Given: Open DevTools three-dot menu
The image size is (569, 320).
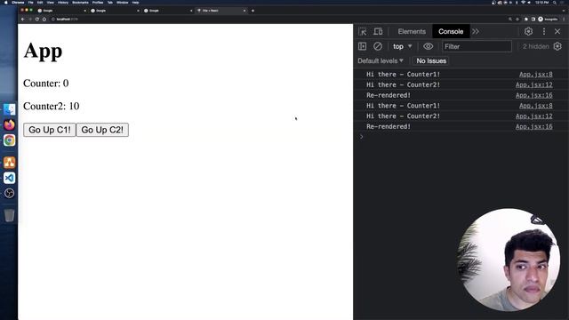Looking at the screenshot, I should [x=543, y=32].
